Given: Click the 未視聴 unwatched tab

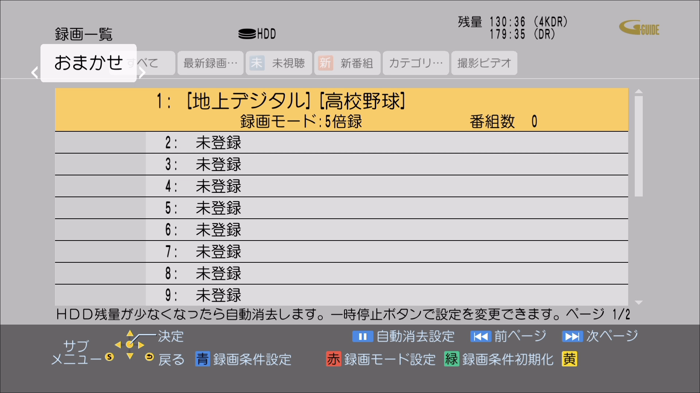Looking at the screenshot, I should (279, 63).
